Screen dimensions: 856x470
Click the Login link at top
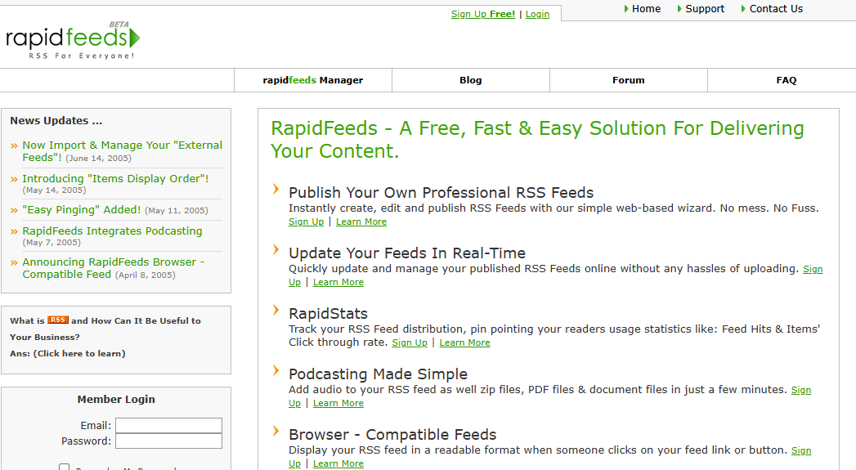(537, 14)
